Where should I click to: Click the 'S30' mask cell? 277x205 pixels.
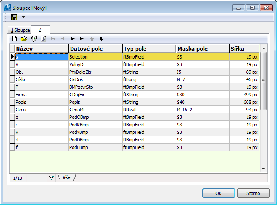[203, 95]
